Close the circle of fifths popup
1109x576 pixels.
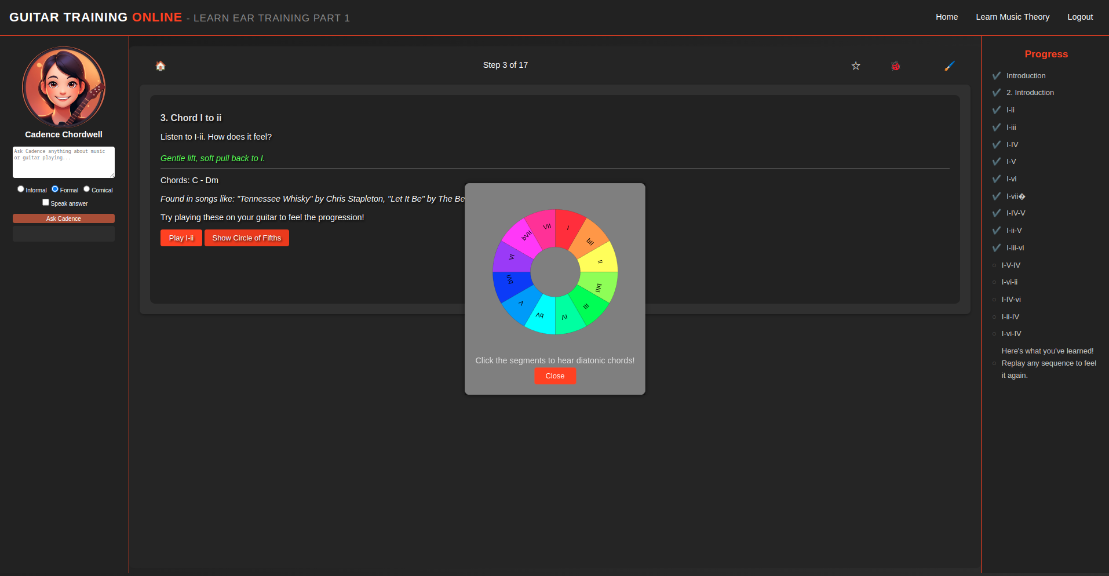tap(554, 376)
